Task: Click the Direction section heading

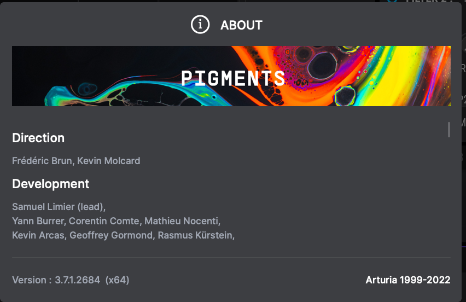Action: 38,138
